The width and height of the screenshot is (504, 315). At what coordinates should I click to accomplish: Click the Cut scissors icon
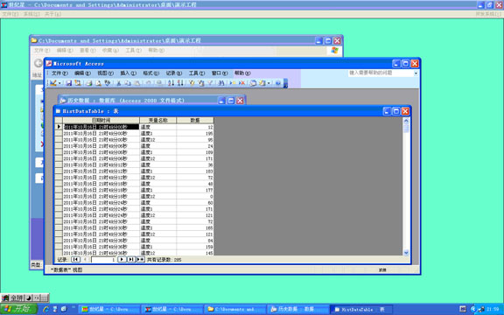[x=119, y=83]
